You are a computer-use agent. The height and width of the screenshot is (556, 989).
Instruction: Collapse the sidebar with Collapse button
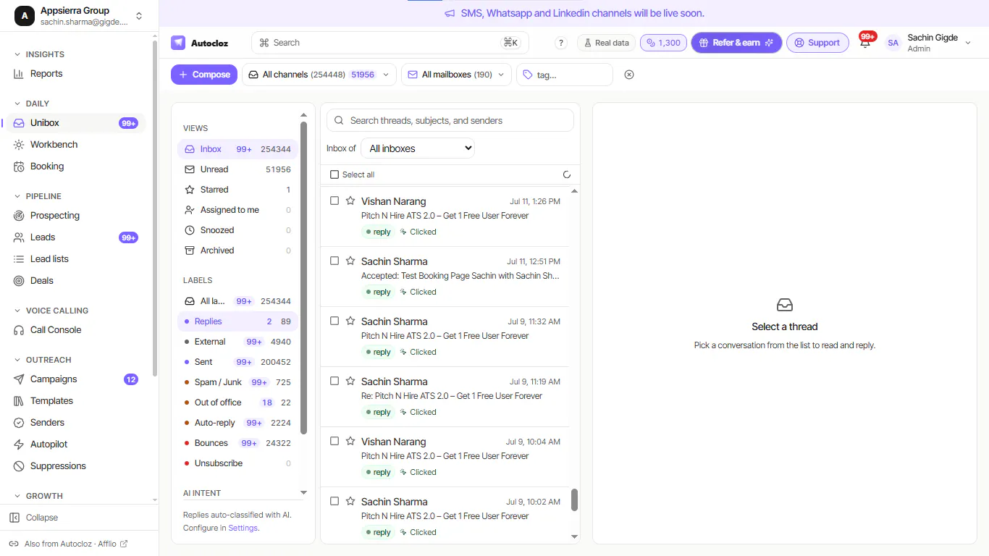pos(34,518)
